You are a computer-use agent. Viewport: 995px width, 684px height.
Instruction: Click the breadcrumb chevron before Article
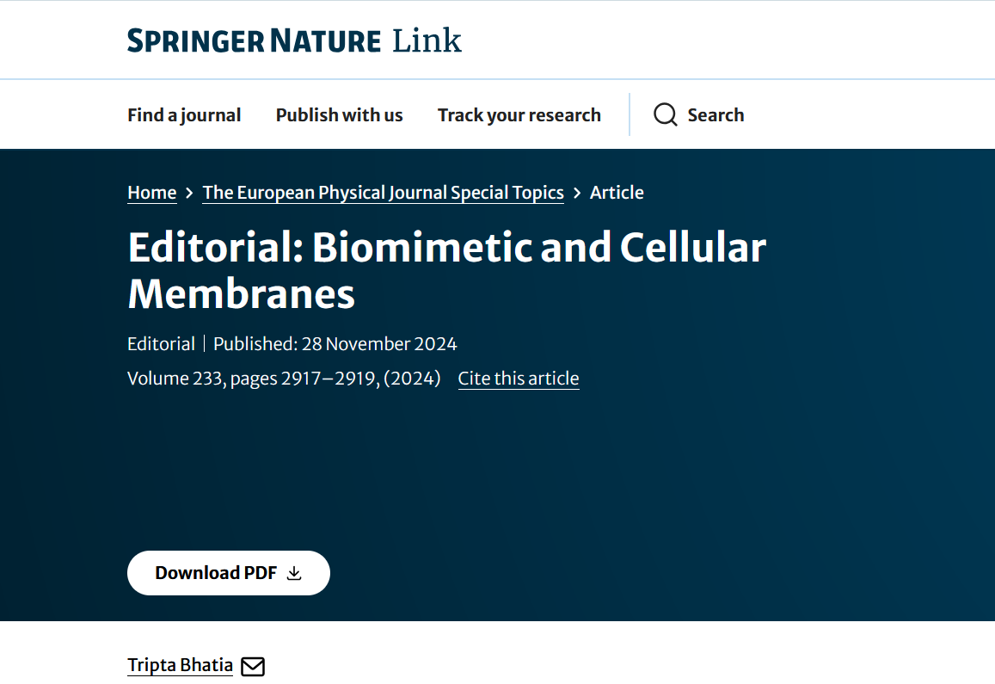click(577, 193)
